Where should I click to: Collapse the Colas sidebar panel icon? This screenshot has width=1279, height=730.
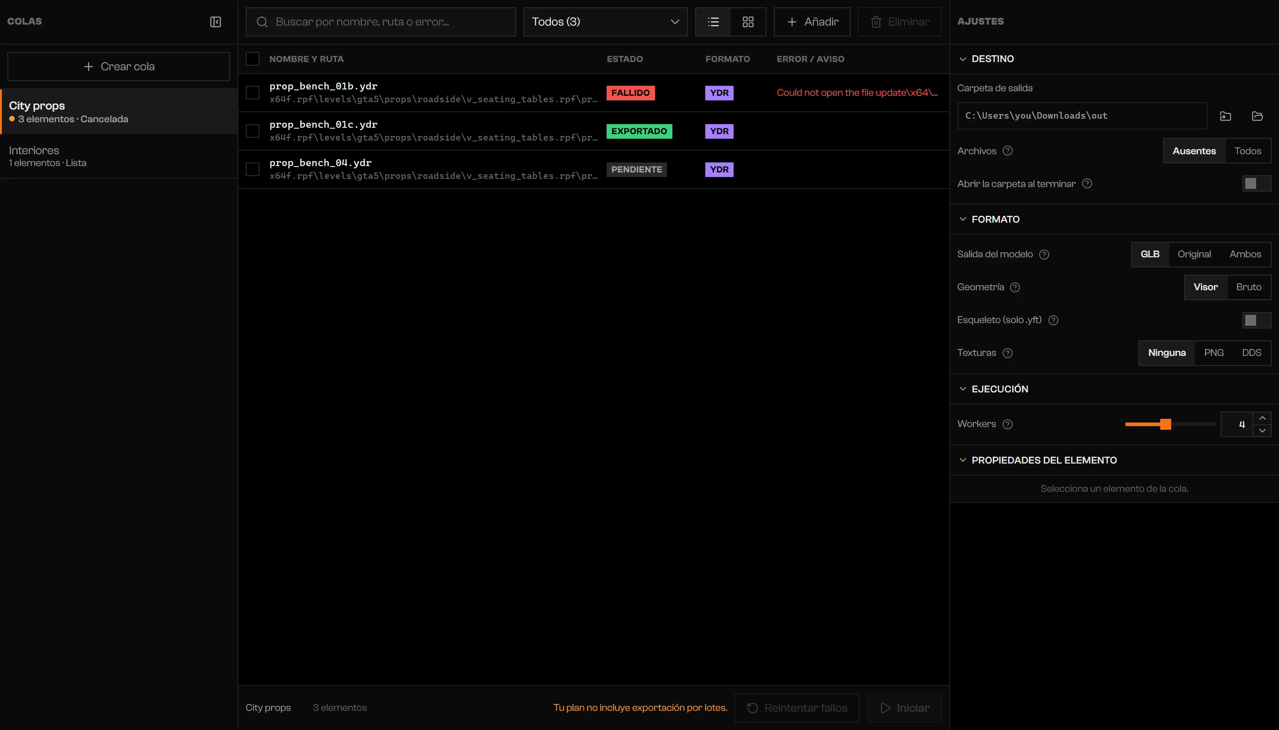coord(215,21)
